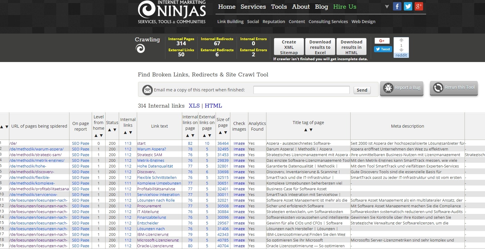Tweet this tool with Tweet button
The width and height of the screenshot is (485, 249).
pos(383,49)
